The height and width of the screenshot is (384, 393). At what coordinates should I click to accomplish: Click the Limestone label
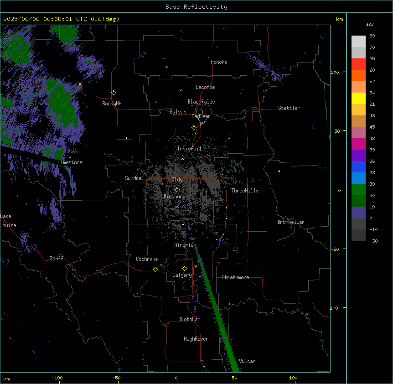70,162
